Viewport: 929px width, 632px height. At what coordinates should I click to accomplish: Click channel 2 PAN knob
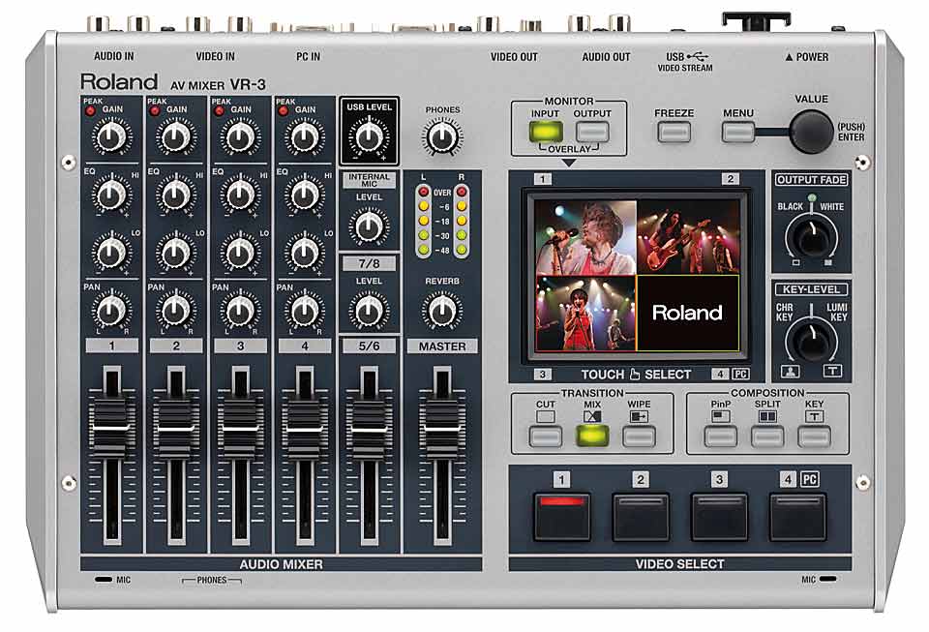pos(175,311)
